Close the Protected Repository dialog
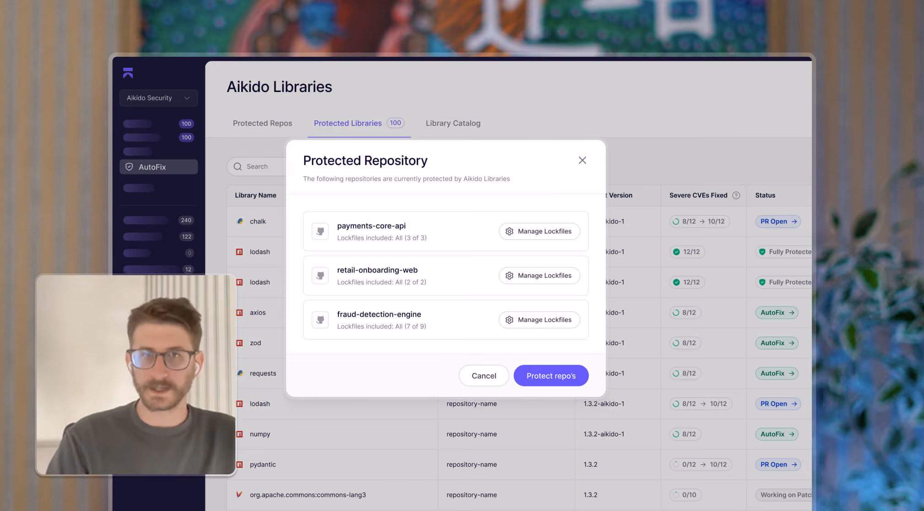 (x=582, y=160)
